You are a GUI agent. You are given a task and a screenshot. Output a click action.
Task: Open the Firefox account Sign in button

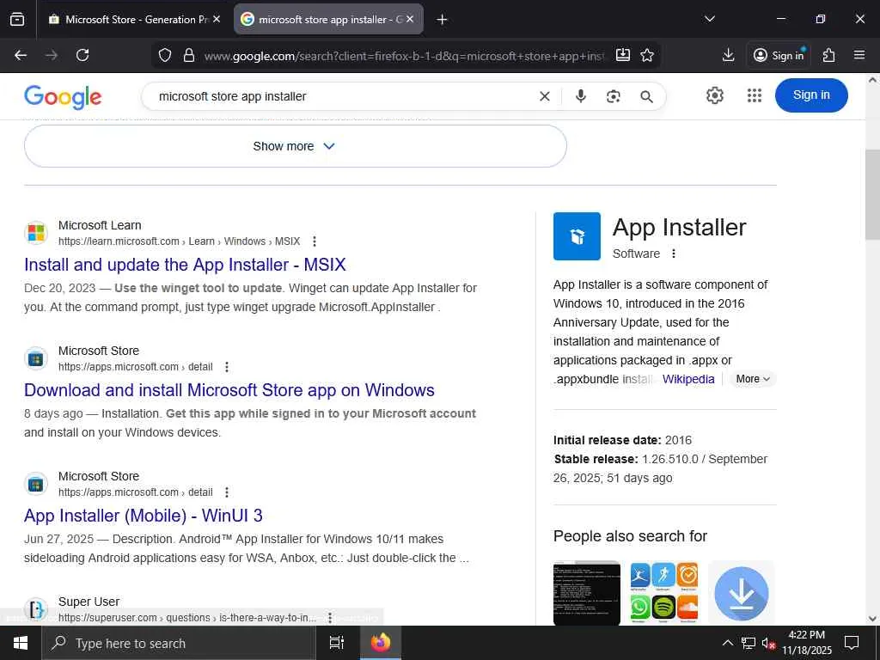779,55
